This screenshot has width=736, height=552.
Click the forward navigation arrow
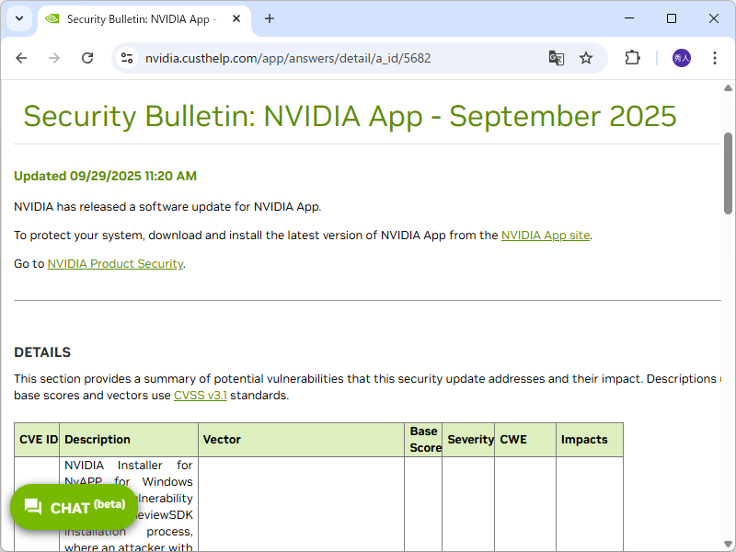54,58
